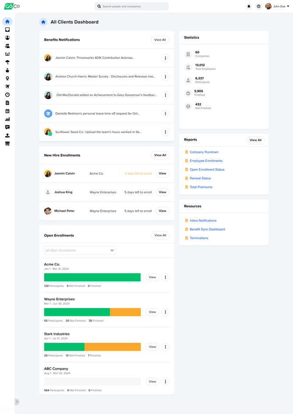Click View All in Benefits Notifications
The image size is (293, 414).
pos(160,40)
